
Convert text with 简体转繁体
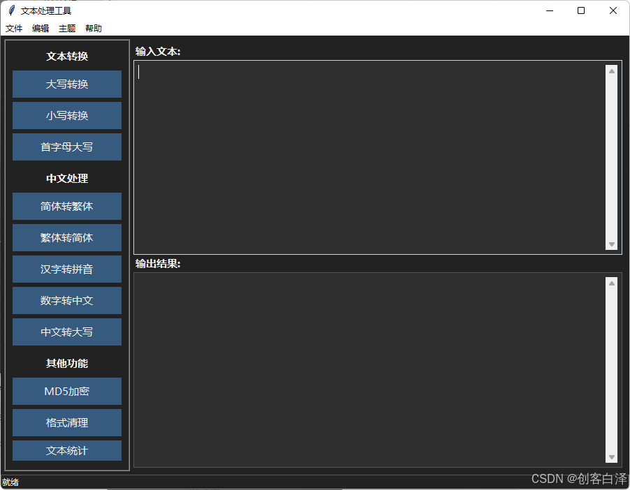pos(66,206)
